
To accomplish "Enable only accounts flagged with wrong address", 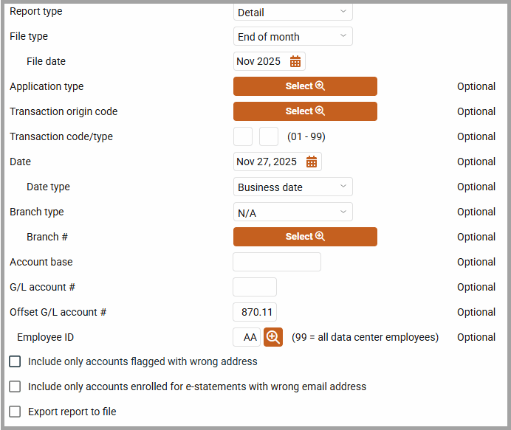I will (15, 361).
